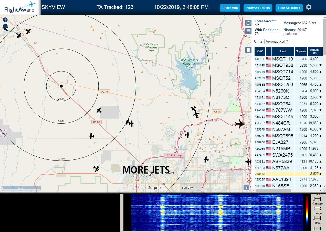Open the settings gear icon

click(x=309, y=7)
